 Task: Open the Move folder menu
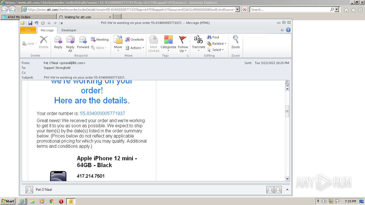point(118,44)
